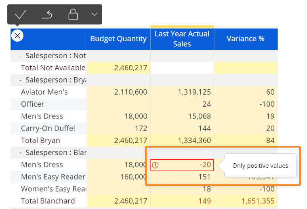Click the Aviator Men's row label
307x209 pixels.
(44, 92)
